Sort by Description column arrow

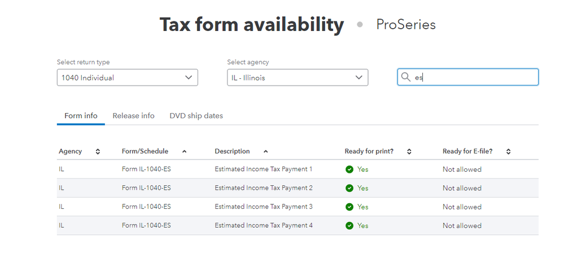265,151
